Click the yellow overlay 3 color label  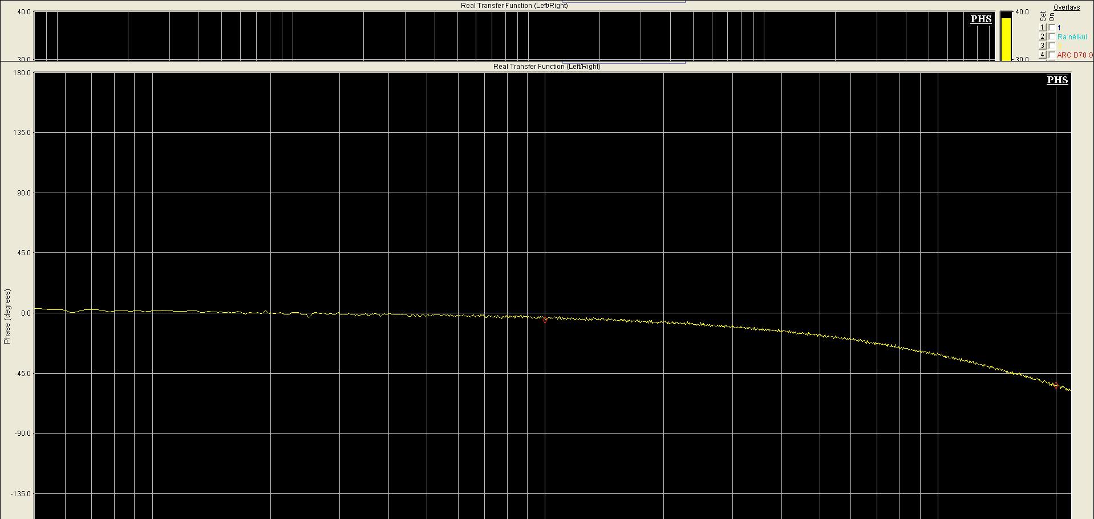click(1059, 46)
